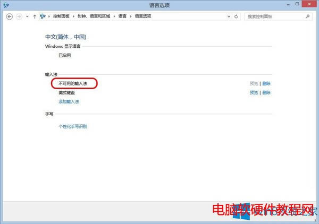Click 预览 for 不可用的输入法
319x224 pixels.
click(x=254, y=83)
